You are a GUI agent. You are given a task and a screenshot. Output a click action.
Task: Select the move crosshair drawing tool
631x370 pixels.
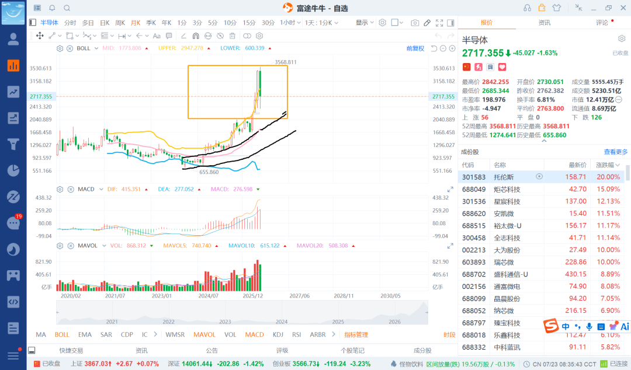point(40,36)
